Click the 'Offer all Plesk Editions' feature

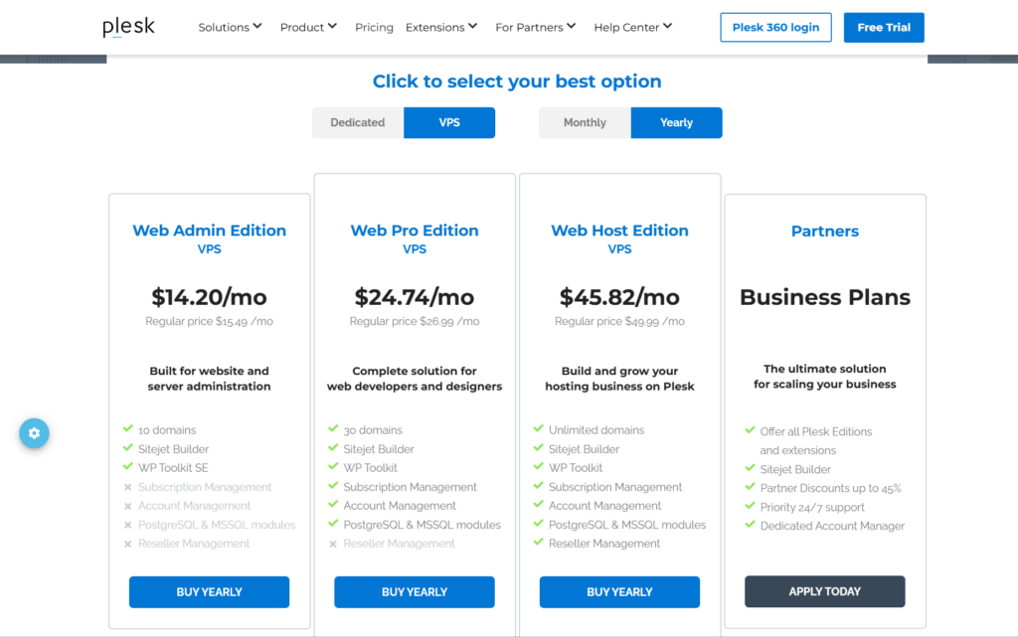click(816, 441)
